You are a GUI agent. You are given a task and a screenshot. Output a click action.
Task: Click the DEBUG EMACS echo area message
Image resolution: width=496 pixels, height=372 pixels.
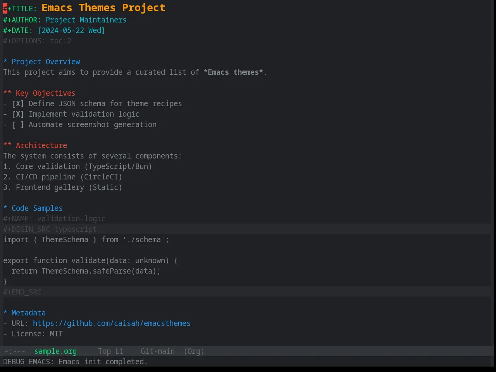pos(75,362)
